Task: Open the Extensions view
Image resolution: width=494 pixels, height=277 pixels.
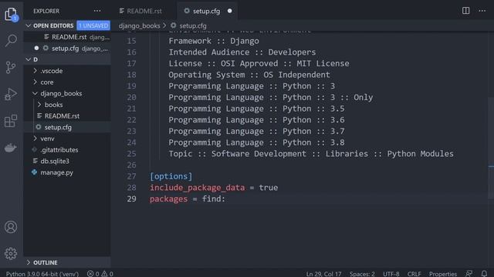Action: tap(11, 121)
